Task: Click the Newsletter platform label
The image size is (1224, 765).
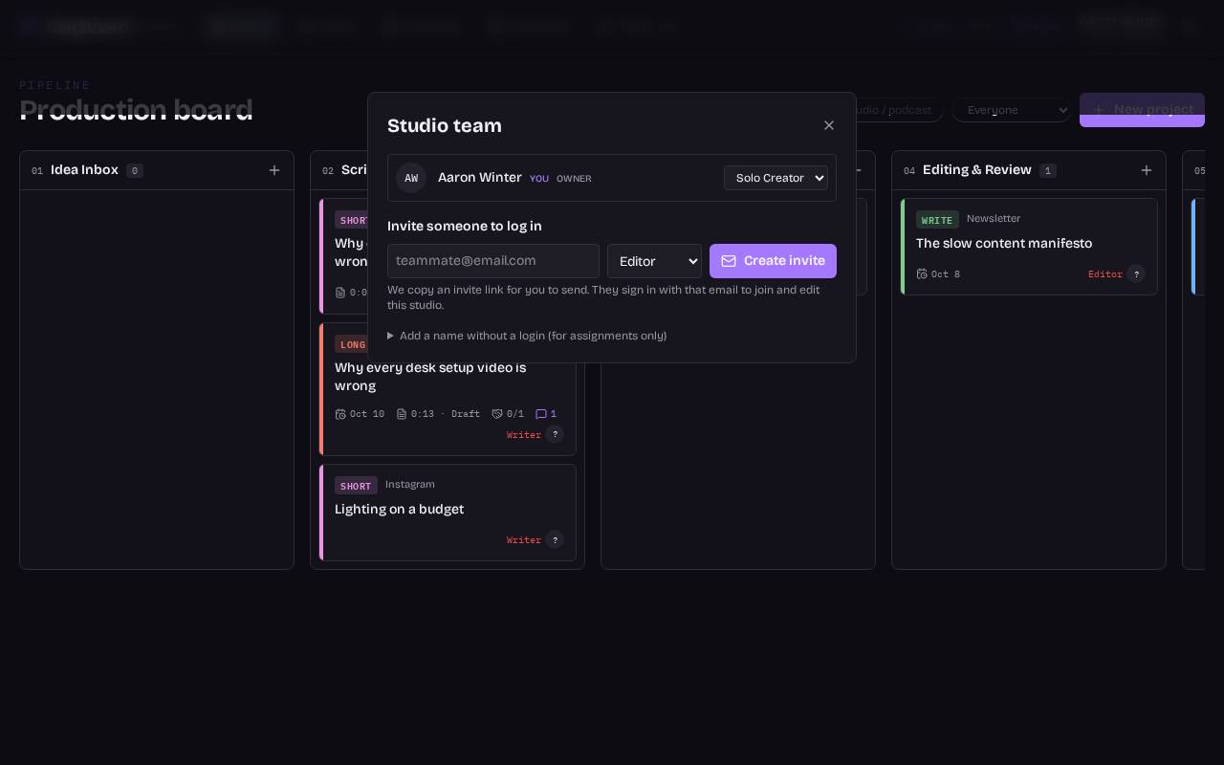Action: [994, 219]
